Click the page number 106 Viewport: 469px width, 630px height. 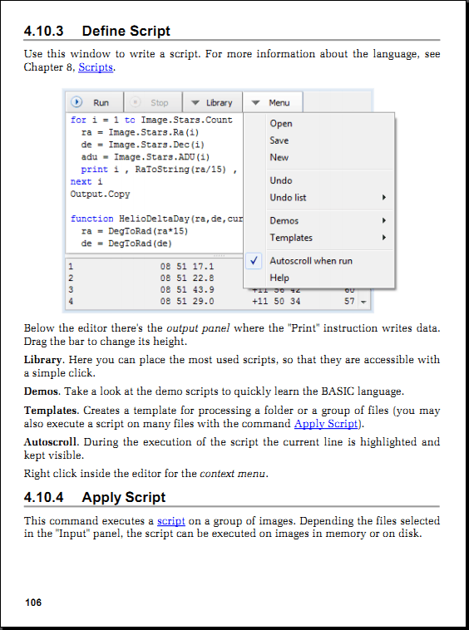tap(33, 603)
